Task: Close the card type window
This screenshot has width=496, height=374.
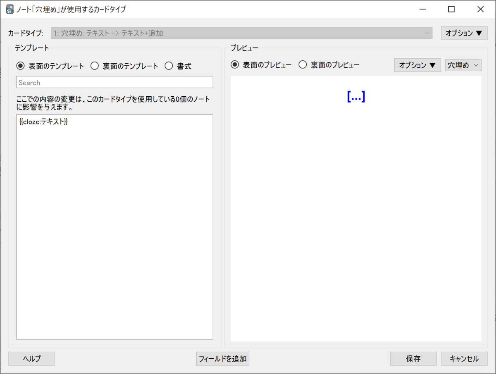Action: (x=480, y=9)
